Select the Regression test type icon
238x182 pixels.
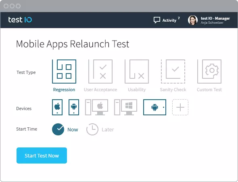tap(64, 72)
